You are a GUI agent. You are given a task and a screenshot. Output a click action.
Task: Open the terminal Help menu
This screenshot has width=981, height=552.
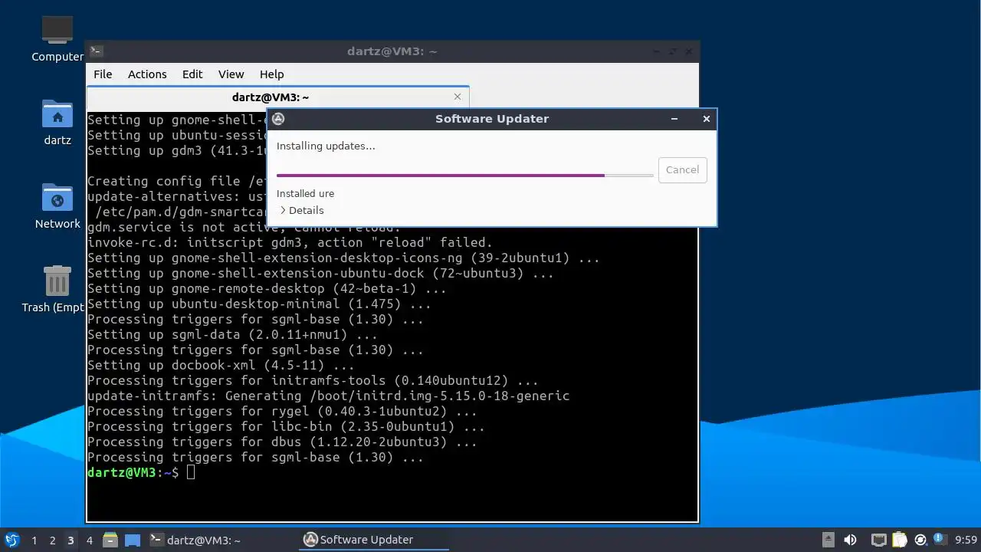(272, 74)
